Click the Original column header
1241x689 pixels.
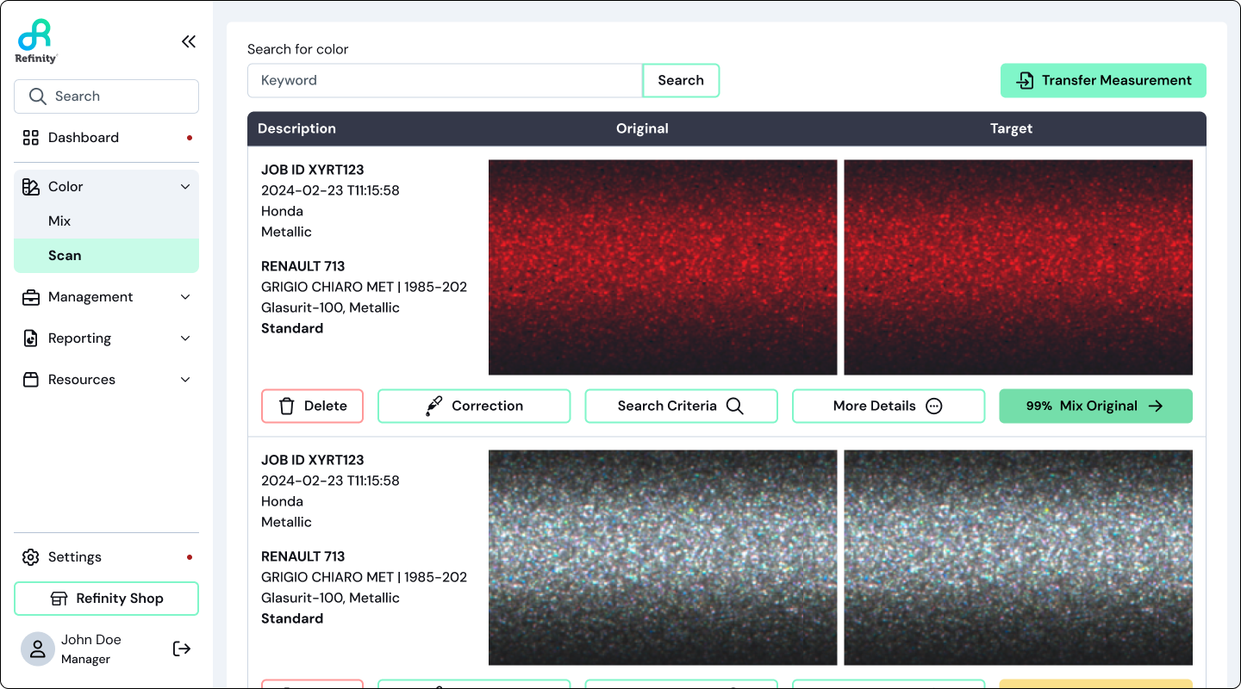click(642, 128)
